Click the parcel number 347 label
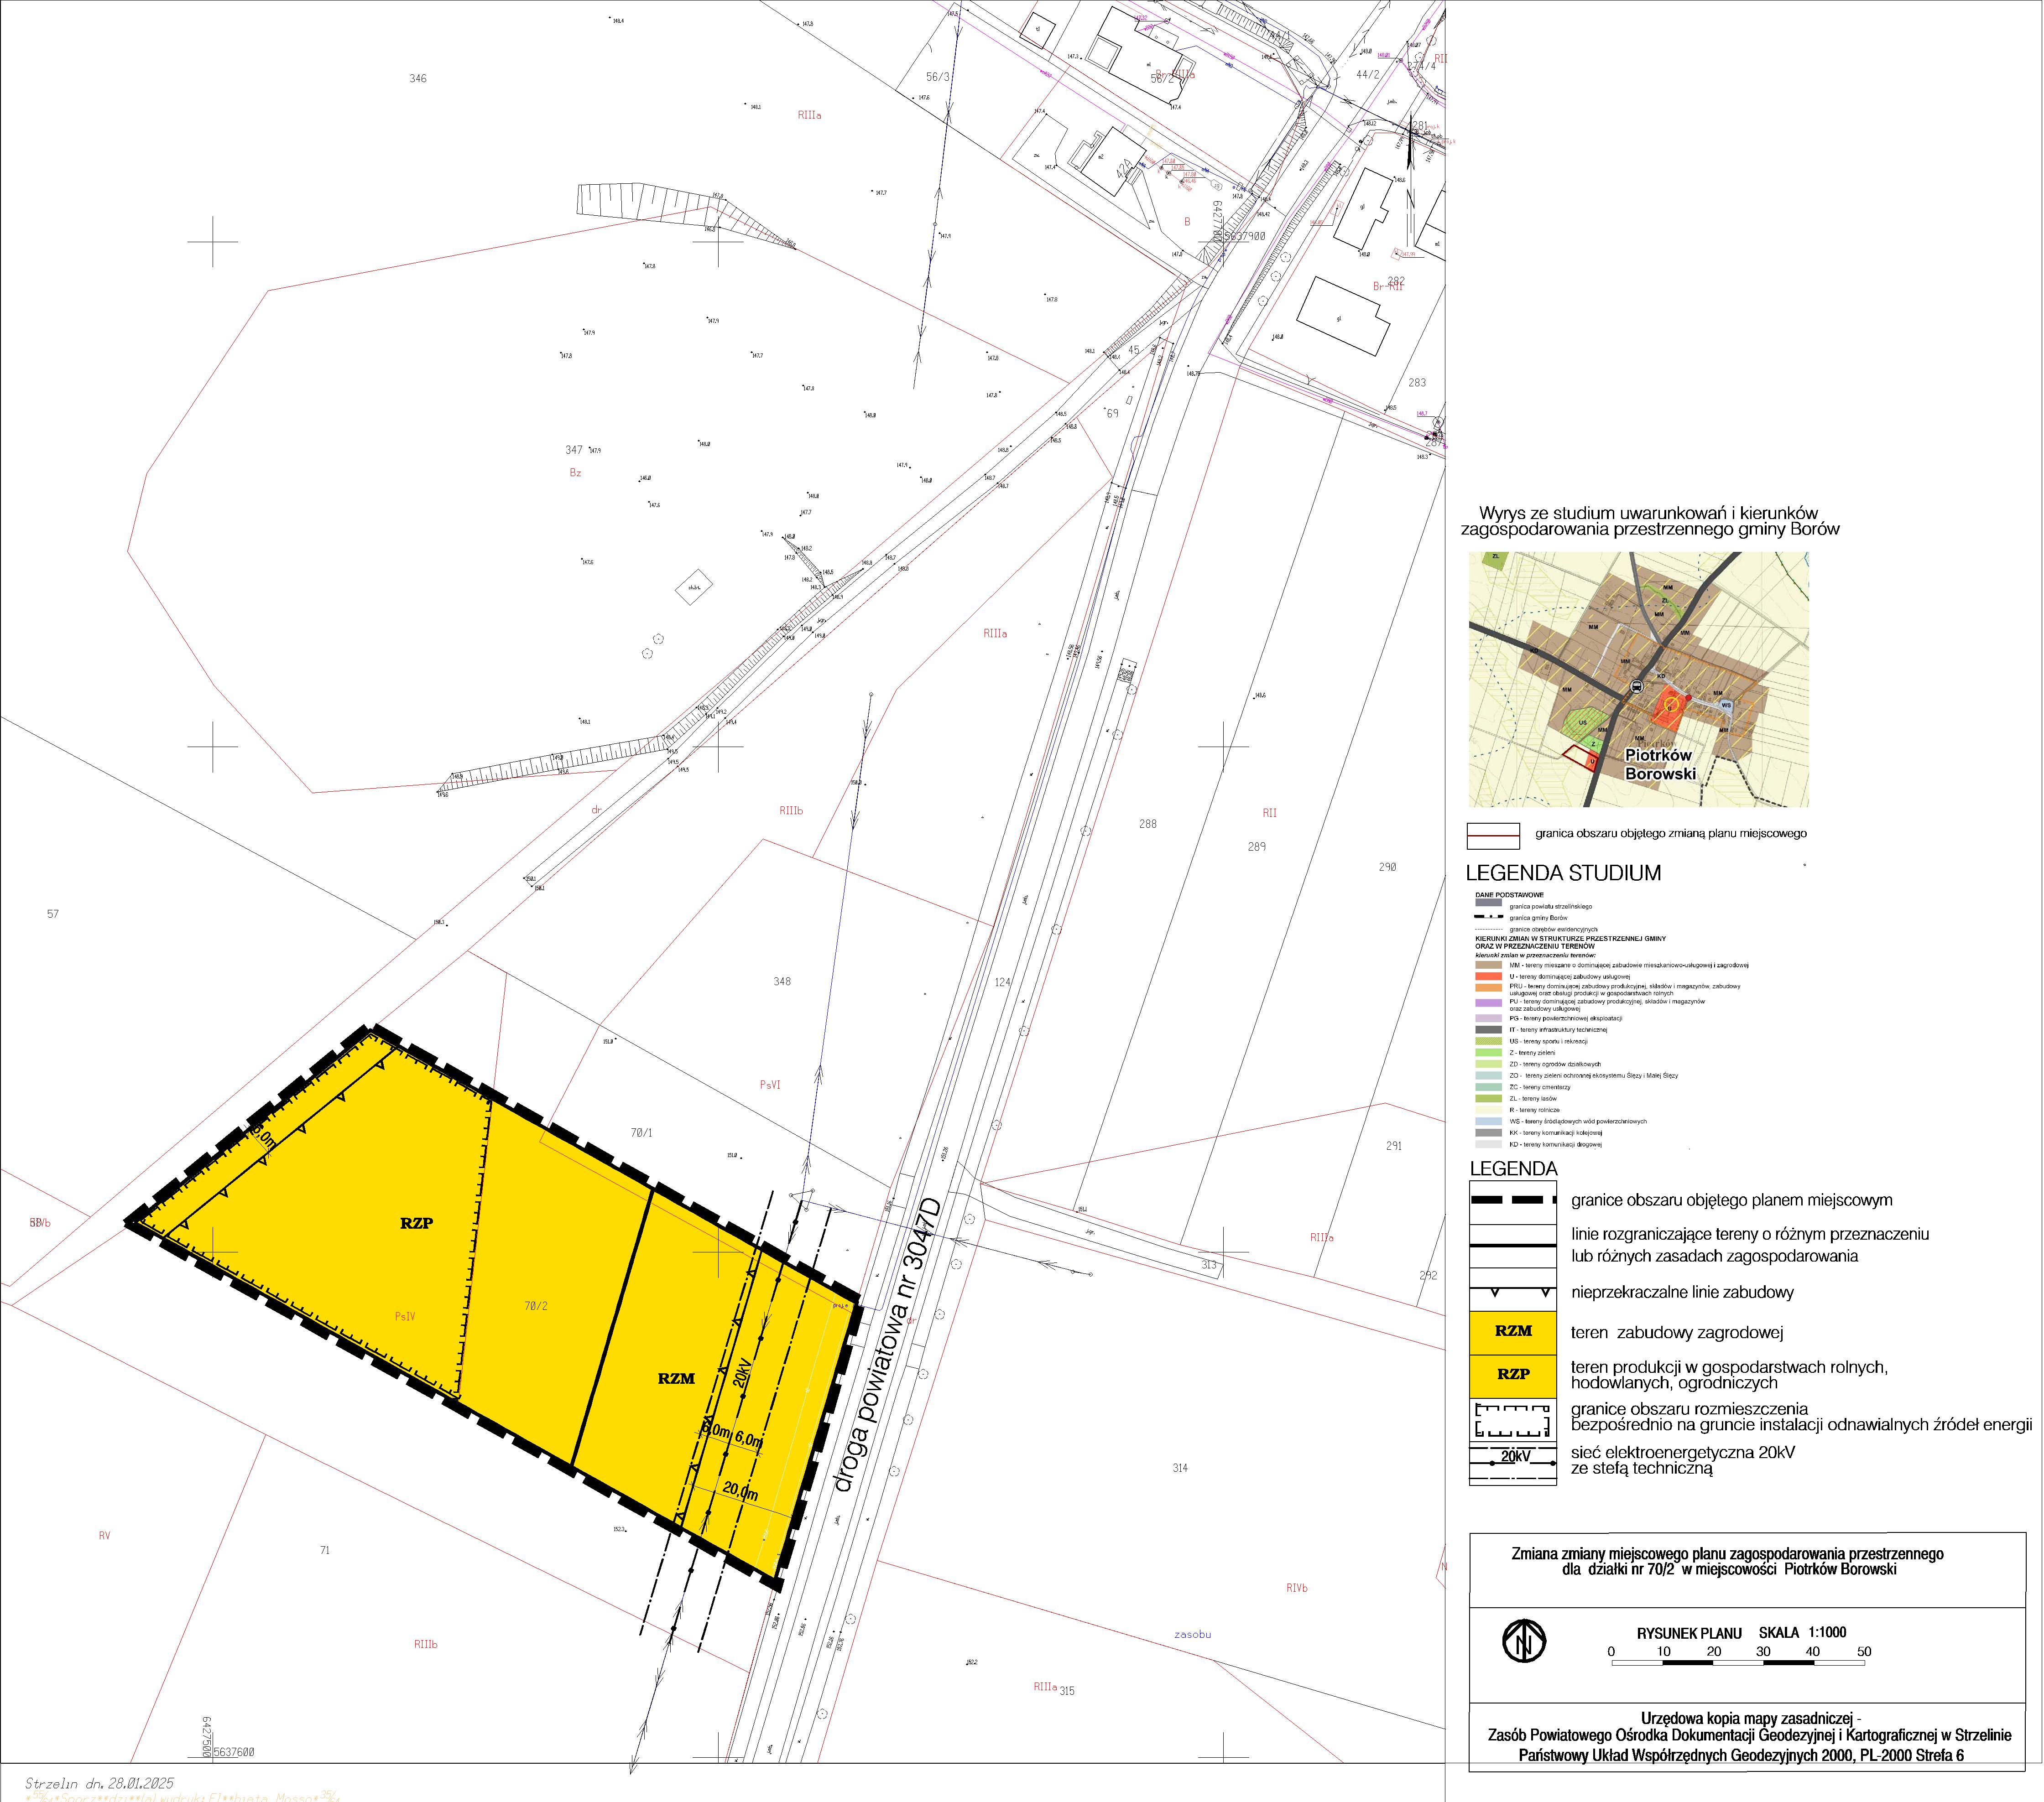 [574, 450]
